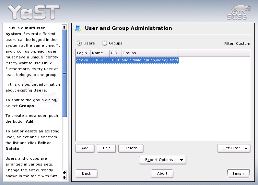The width and height of the screenshot is (258, 185).
Task: Click 'audio,dialout,uucp,video,users' groups cell
Action: click(150, 60)
